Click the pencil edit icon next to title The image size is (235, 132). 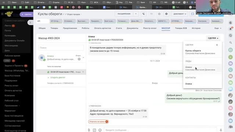coord(64,14)
